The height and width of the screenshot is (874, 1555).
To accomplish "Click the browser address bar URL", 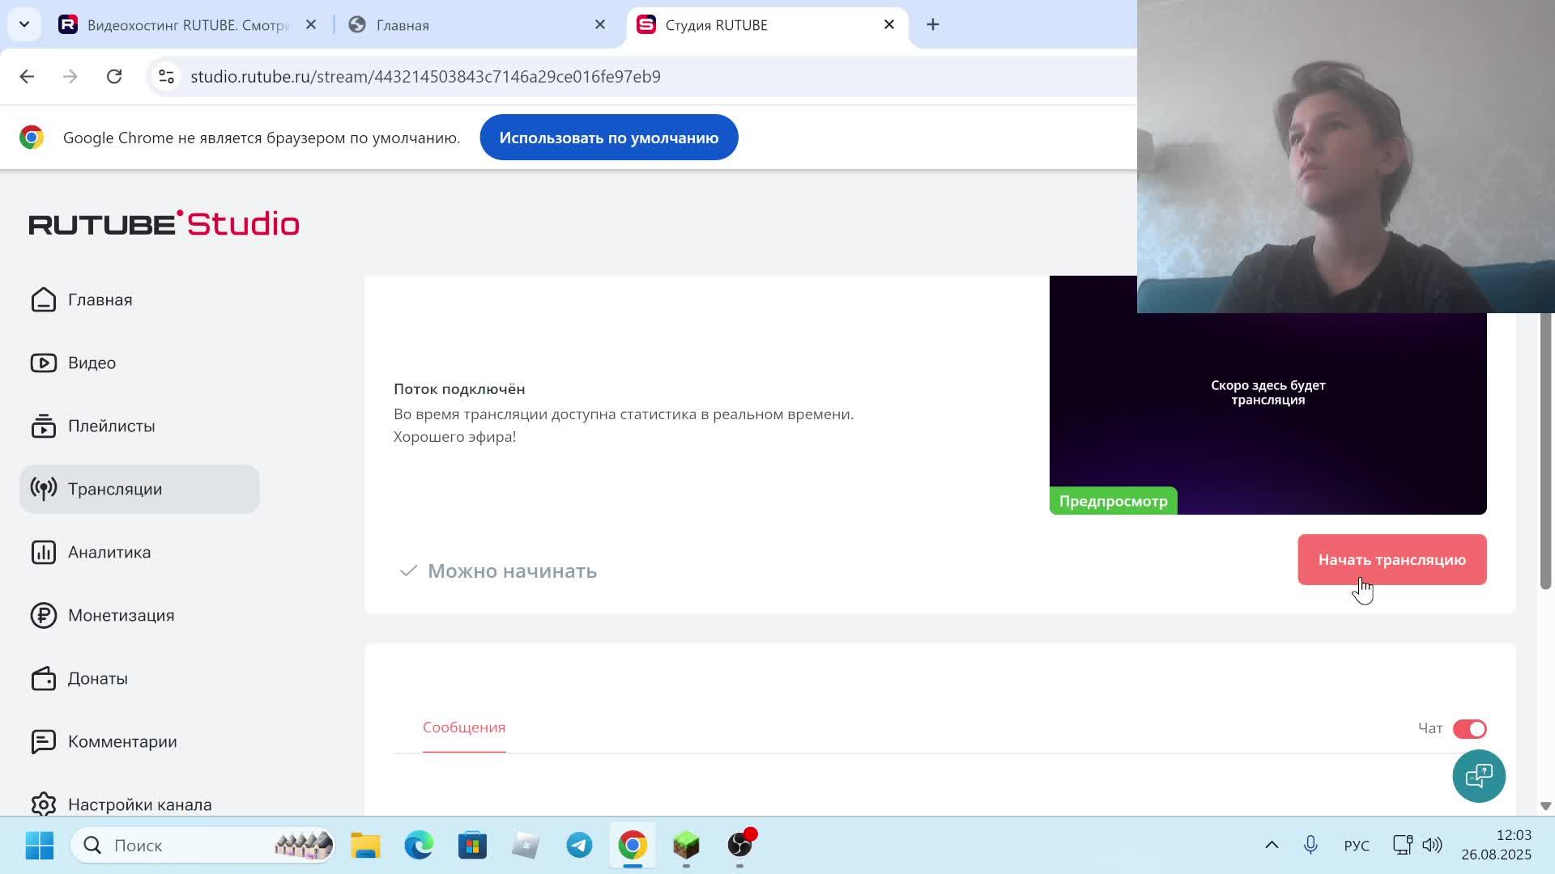I will pos(425,76).
